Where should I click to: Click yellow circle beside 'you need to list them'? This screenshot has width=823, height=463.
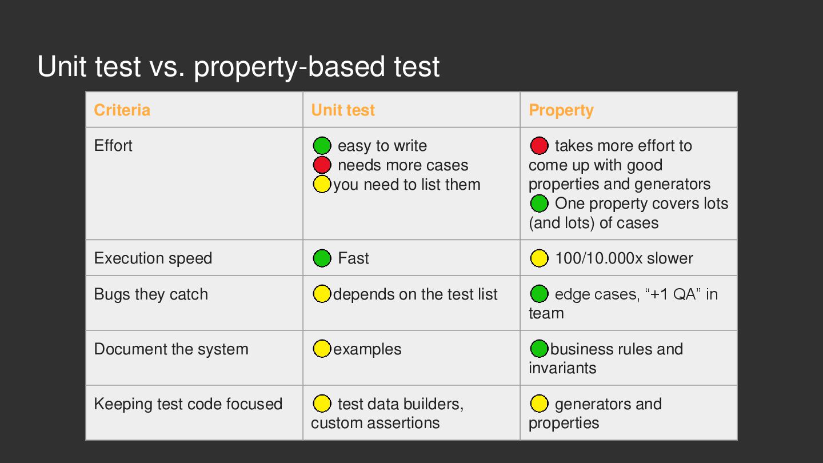[x=322, y=184]
